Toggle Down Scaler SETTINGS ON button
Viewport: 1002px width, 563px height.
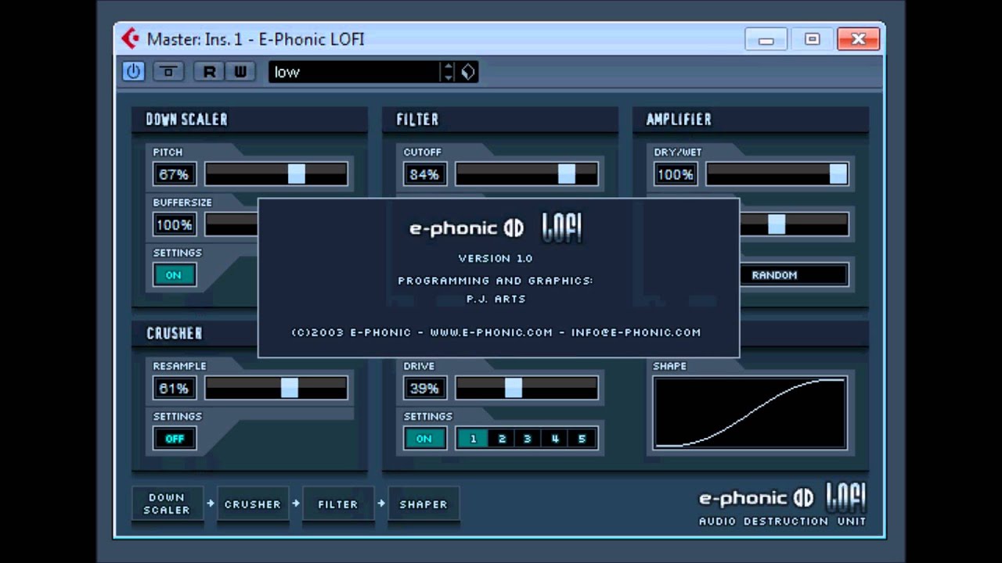pyautogui.click(x=174, y=275)
